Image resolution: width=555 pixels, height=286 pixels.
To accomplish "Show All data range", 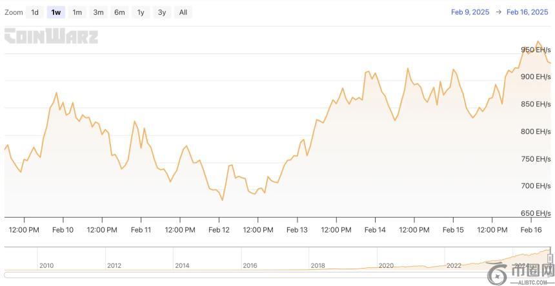I will [x=183, y=12].
